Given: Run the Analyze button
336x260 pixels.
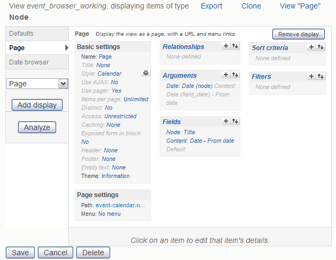Looking at the screenshot, I should click(37, 127).
